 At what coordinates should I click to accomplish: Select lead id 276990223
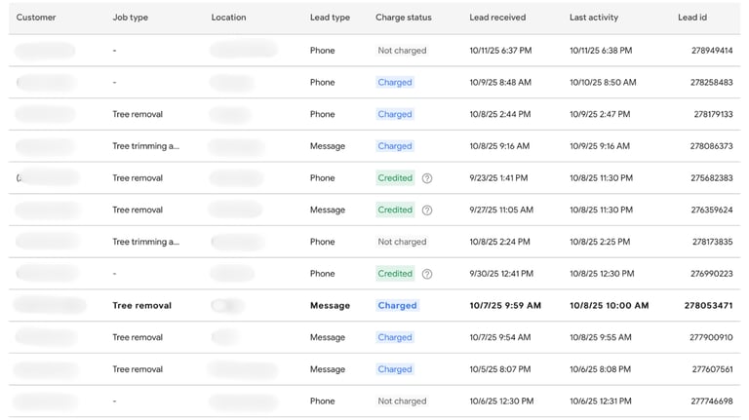click(712, 274)
